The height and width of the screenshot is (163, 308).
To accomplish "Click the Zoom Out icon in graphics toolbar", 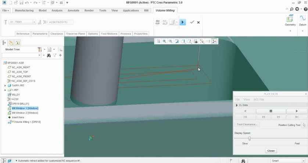I will (x=171, y=41).
